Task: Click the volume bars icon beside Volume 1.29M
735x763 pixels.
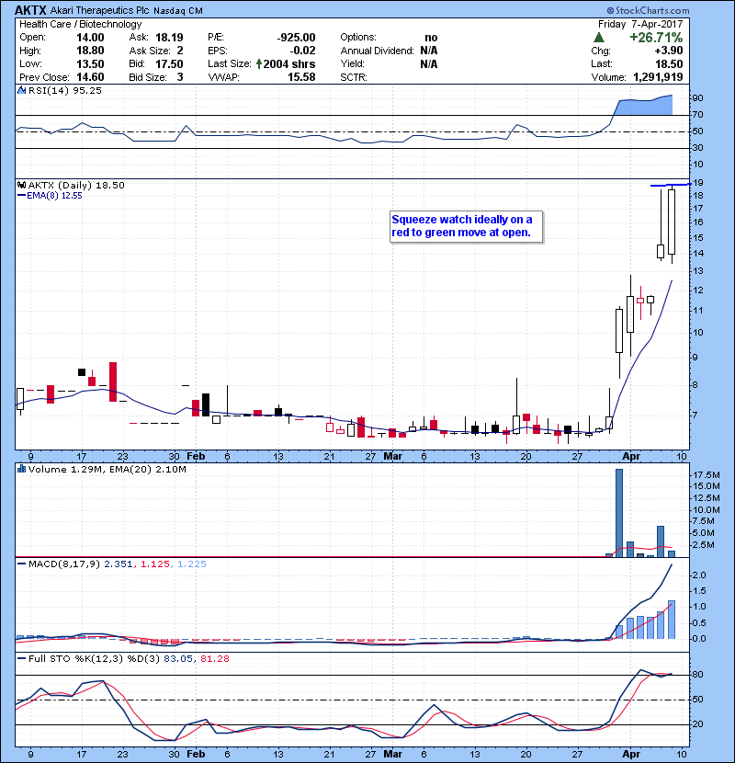Action: point(21,469)
